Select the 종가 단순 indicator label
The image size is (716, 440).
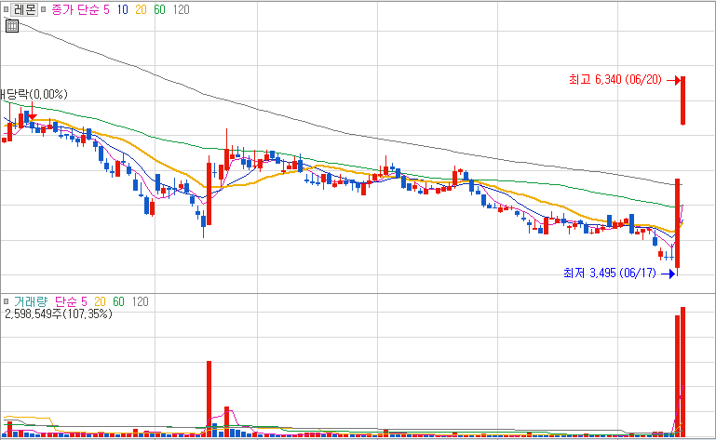click(74, 9)
